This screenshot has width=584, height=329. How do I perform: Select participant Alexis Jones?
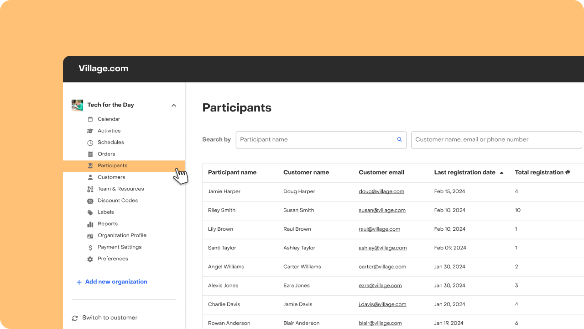(223, 286)
